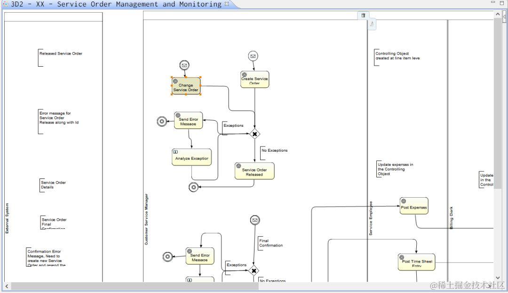Image resolution: width=508 pixels, height=293 pixels.
Task: Click horizontal scrollbar left arrow
Action: pyautogui.click(x=7, y=286)
